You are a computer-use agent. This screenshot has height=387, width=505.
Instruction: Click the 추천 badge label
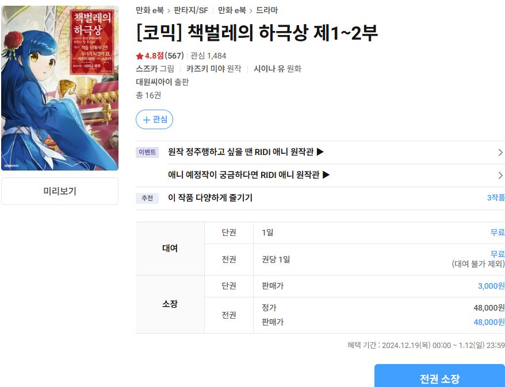pos(147,198)
